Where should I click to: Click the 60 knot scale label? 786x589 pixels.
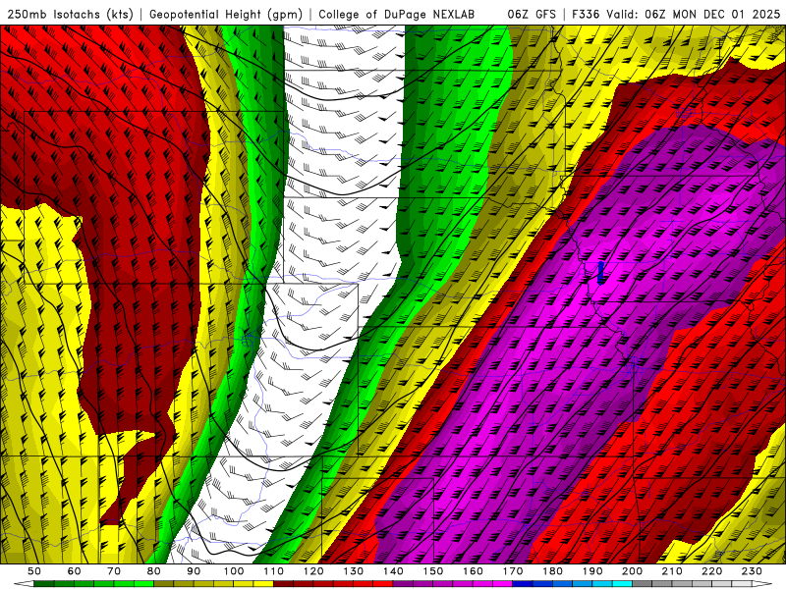click(75, 571)
